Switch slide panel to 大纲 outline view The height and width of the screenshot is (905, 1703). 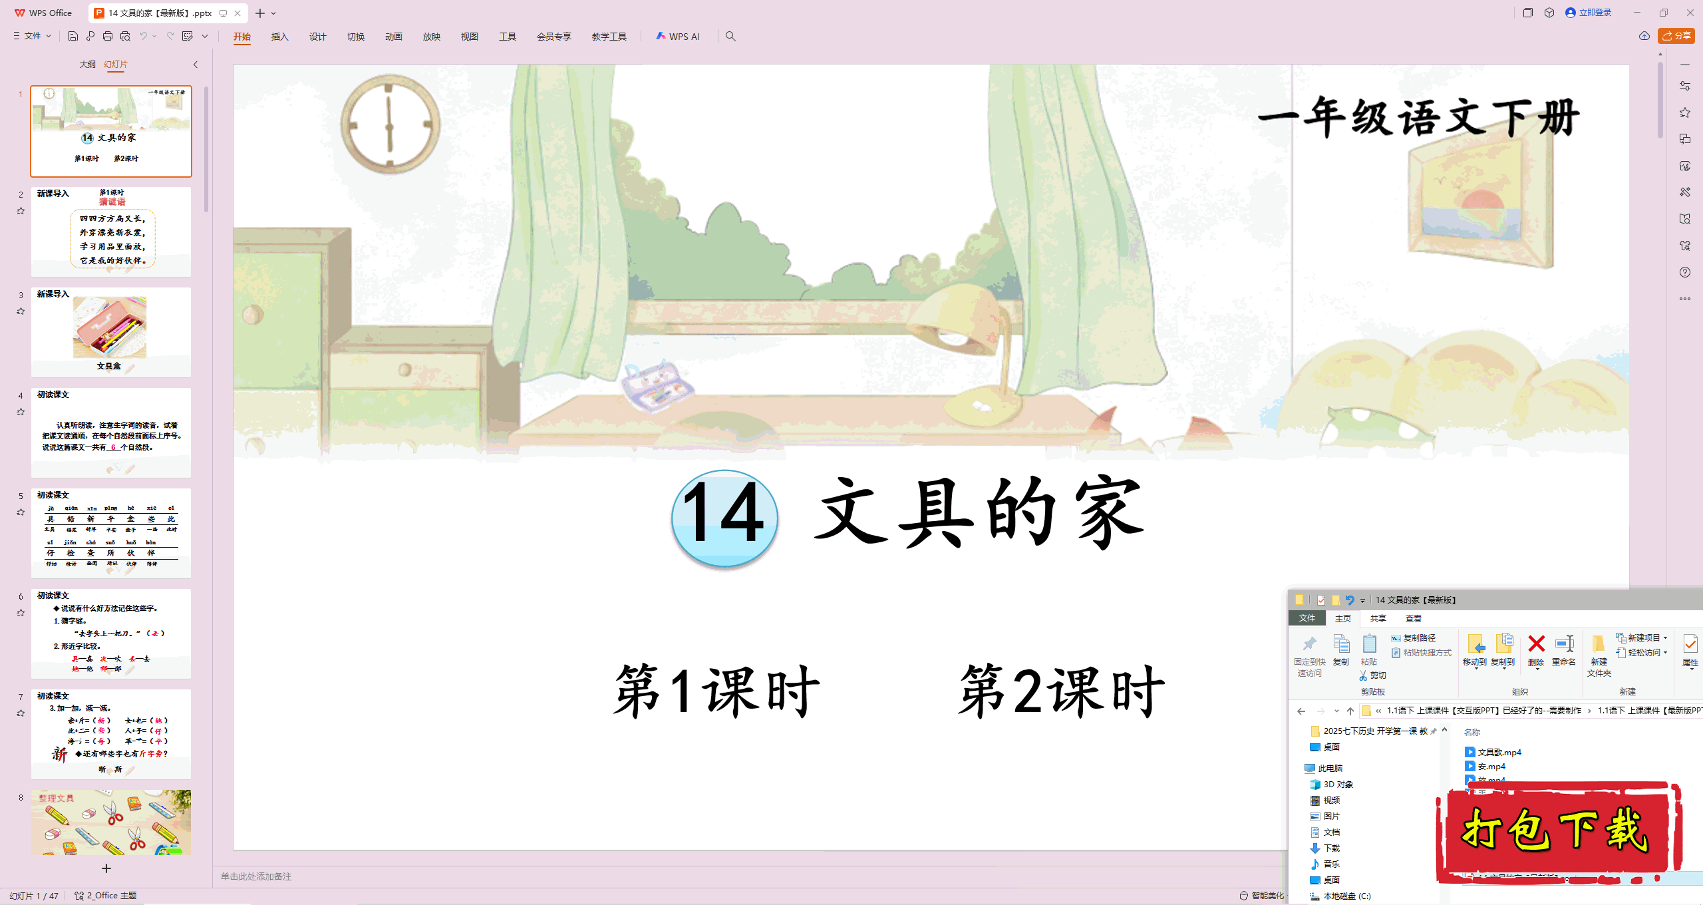(x=87, y=65)
